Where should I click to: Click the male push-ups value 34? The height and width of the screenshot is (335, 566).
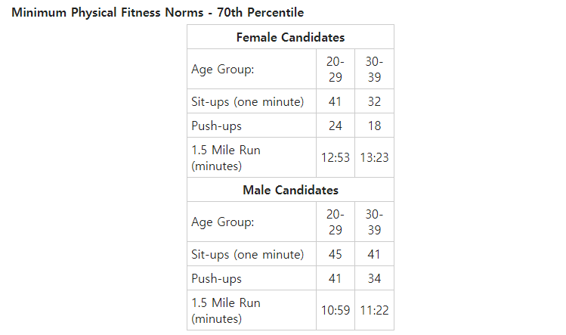(374, 278)
